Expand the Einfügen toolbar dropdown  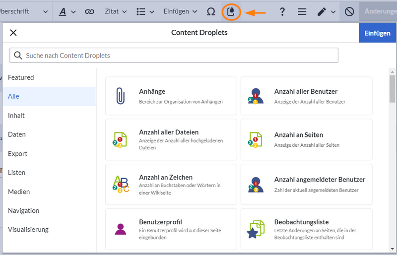[x=180, y=11]
